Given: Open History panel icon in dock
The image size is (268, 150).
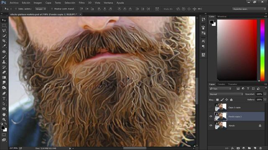Looking at the screenshot, I should coord(203,20).
